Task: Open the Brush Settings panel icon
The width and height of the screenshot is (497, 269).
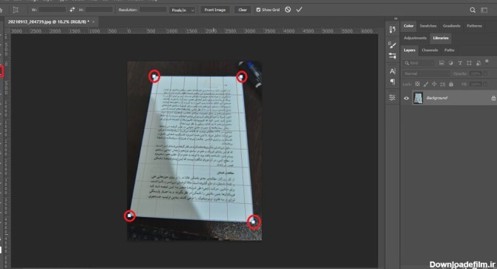Action: 392,45
